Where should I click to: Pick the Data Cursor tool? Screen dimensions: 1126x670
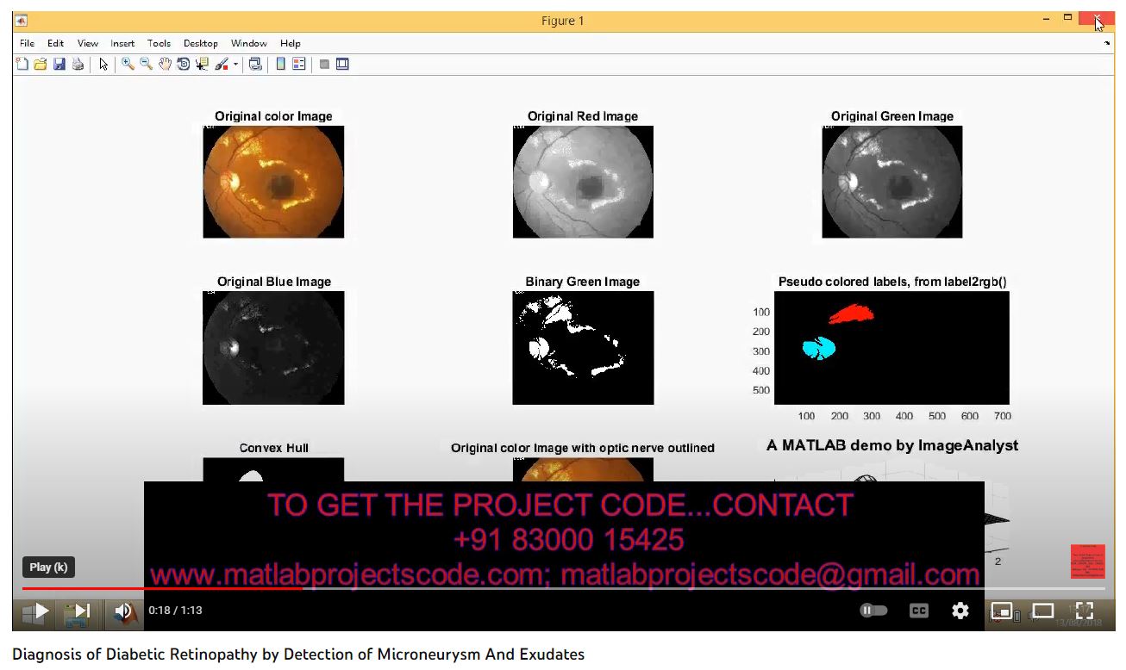click(x=202, y=65)
